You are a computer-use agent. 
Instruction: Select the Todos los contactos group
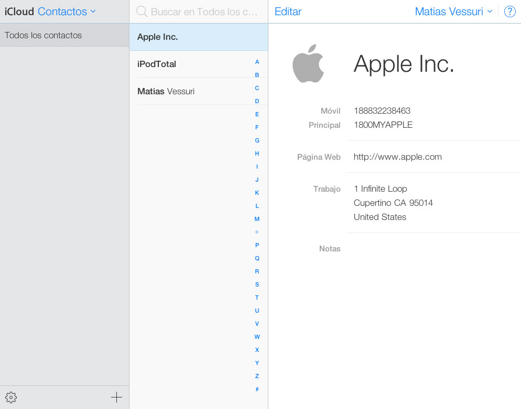click(64, 35)
